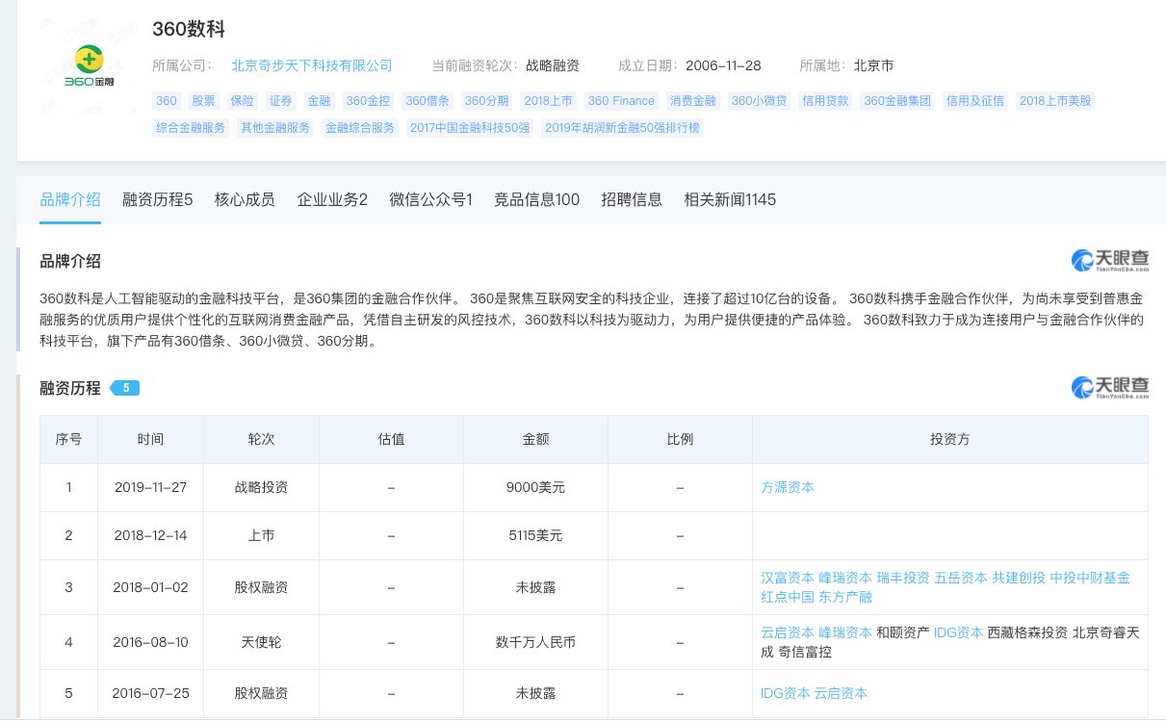Click the 360数科 brand title

[189, 29]
